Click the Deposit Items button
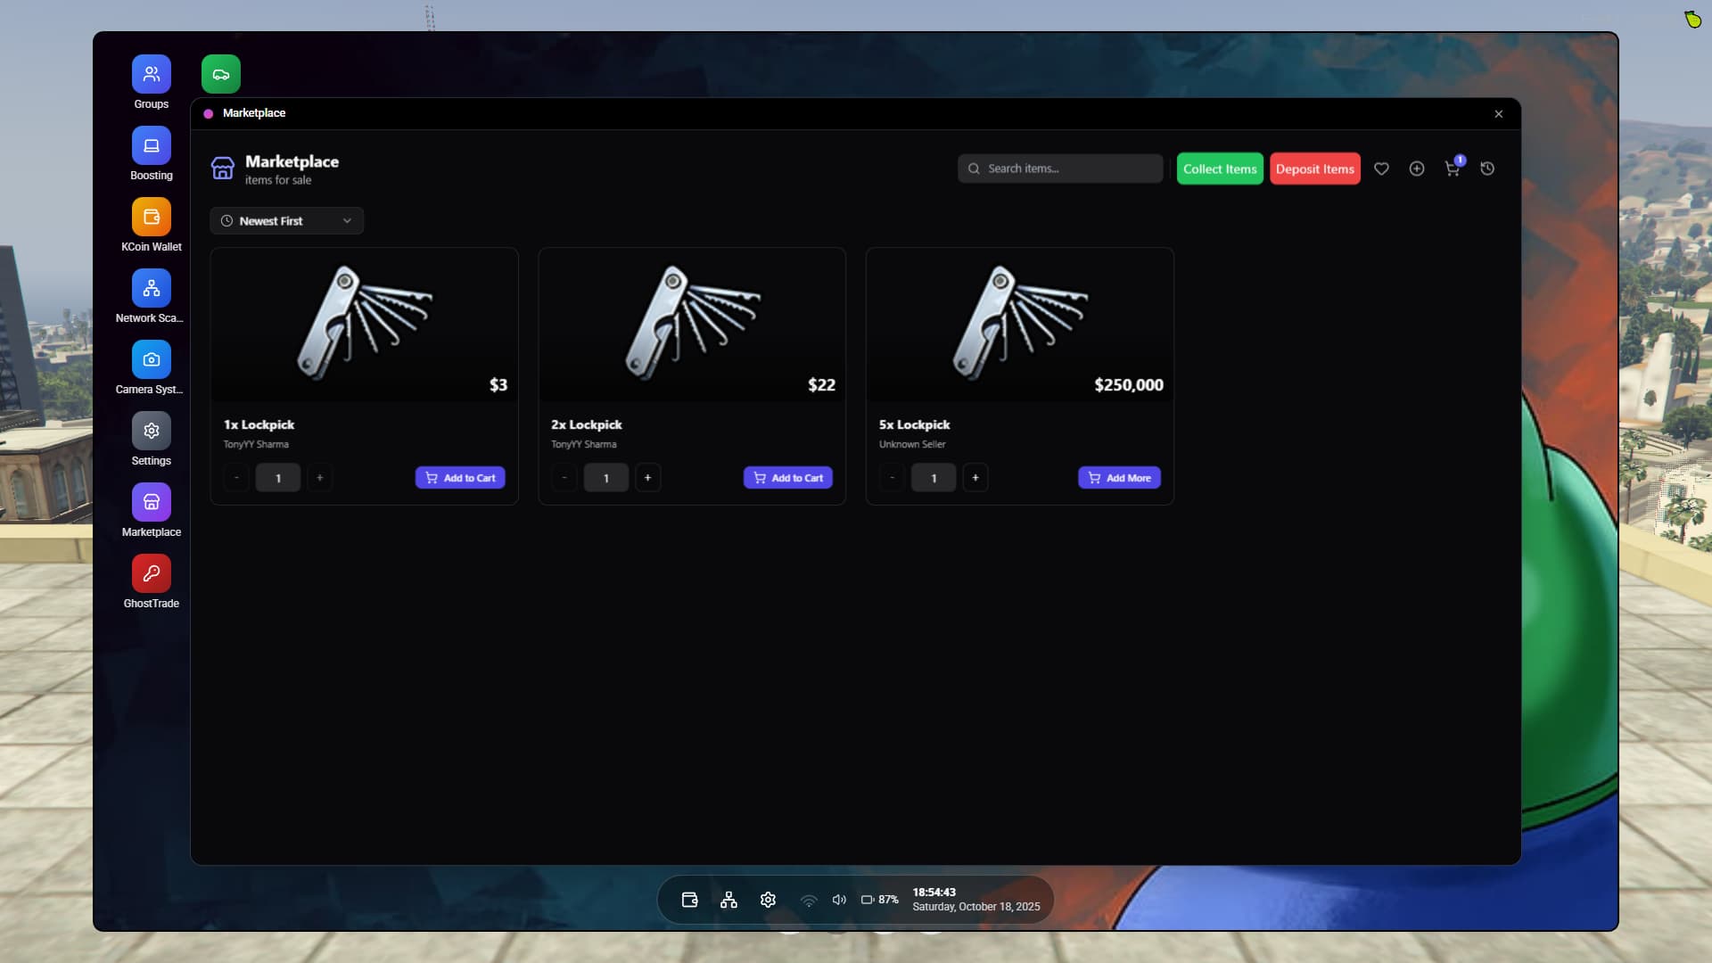The width and height of the screenshot is (1712, 963). click(1314, 169)
